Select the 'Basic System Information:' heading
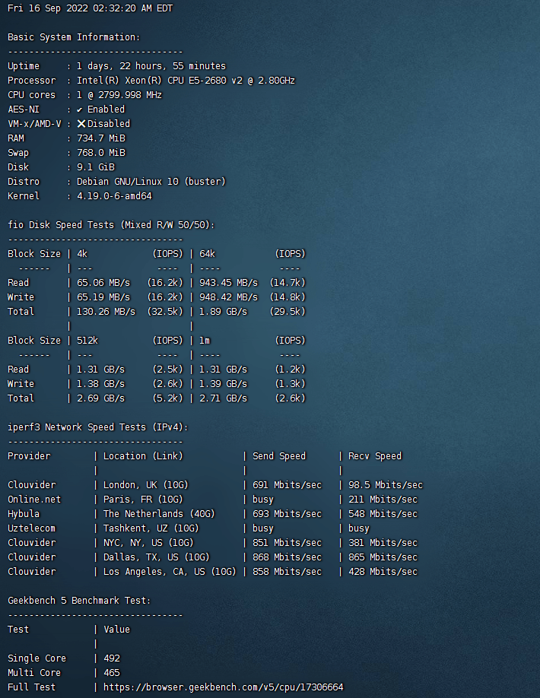Viewport: 540px width, 698px height. [74, 37]
